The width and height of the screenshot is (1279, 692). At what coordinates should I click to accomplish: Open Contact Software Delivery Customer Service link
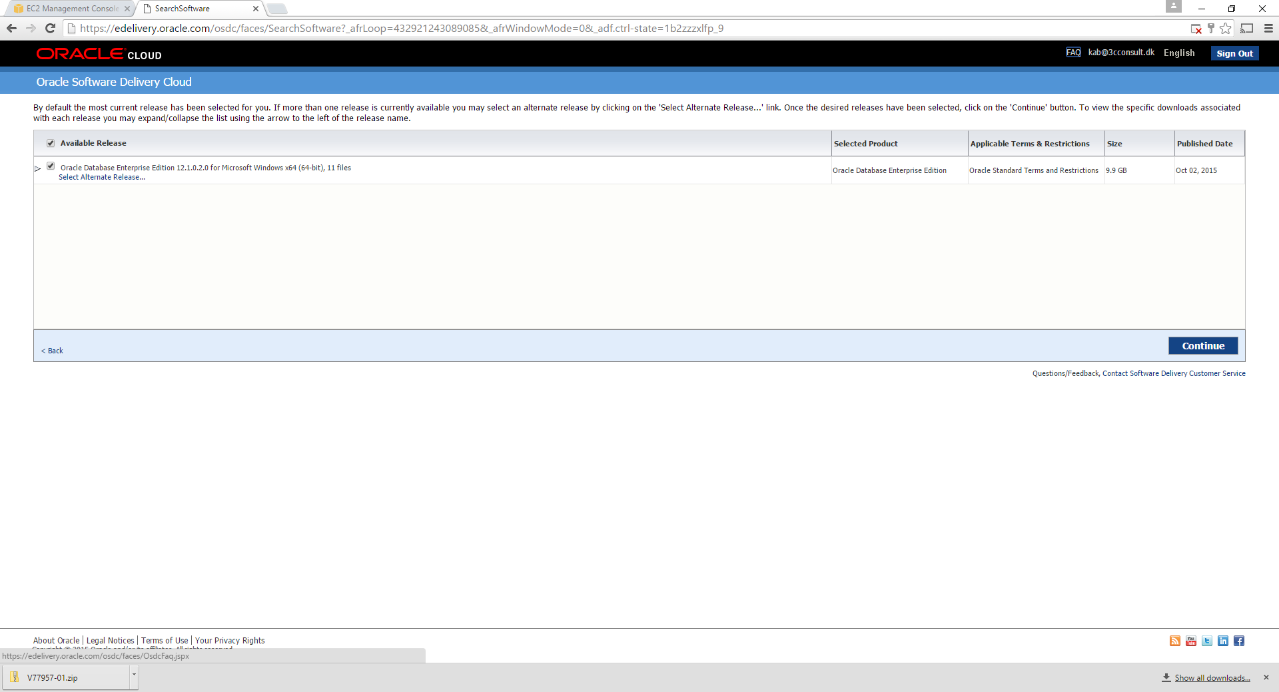tap(1174, 373)
